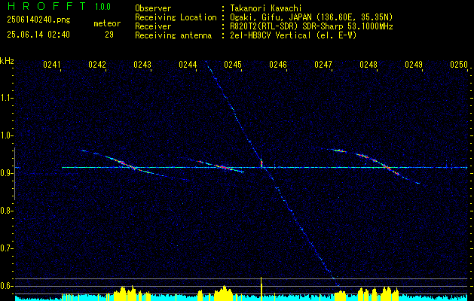
Task: Click the 1.1 kHz axis label
Action: point(6,98)
